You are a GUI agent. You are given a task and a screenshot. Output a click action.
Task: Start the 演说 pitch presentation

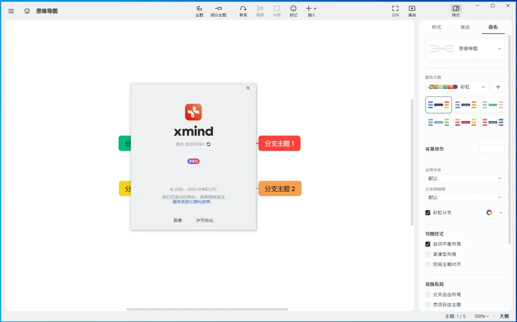412,11
